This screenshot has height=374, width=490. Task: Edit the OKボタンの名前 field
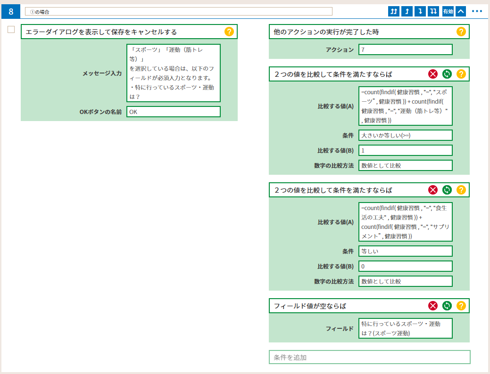point(174,112)
